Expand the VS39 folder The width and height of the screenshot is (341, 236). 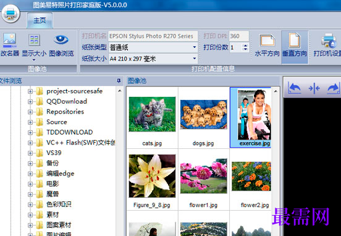pyautogui.click(x=30, y=153)
